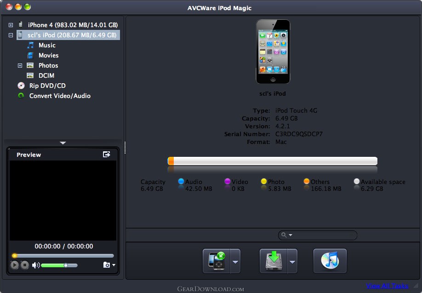Click the Rip DVD/CD disc icon
Viewport: 422px width, 293px height.
point(21,86)
